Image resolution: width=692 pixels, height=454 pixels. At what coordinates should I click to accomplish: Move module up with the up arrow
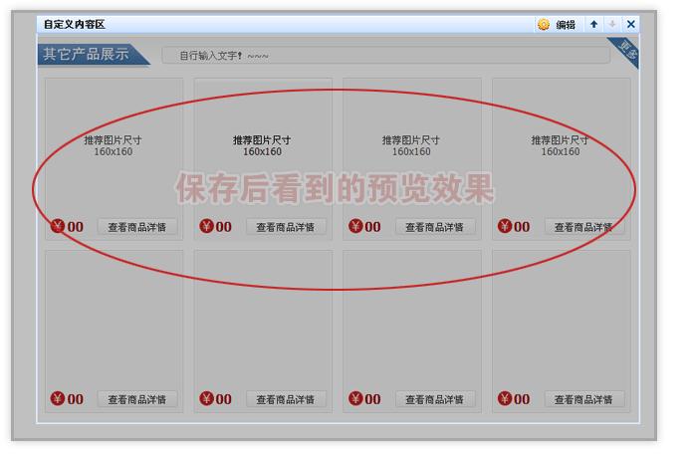click(x=593, y=25)
